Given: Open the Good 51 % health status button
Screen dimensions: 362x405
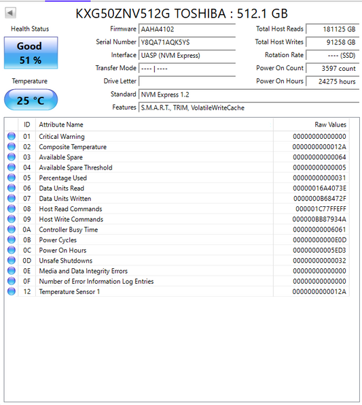Looking at the screenshot, I should (x=31, y=53).
